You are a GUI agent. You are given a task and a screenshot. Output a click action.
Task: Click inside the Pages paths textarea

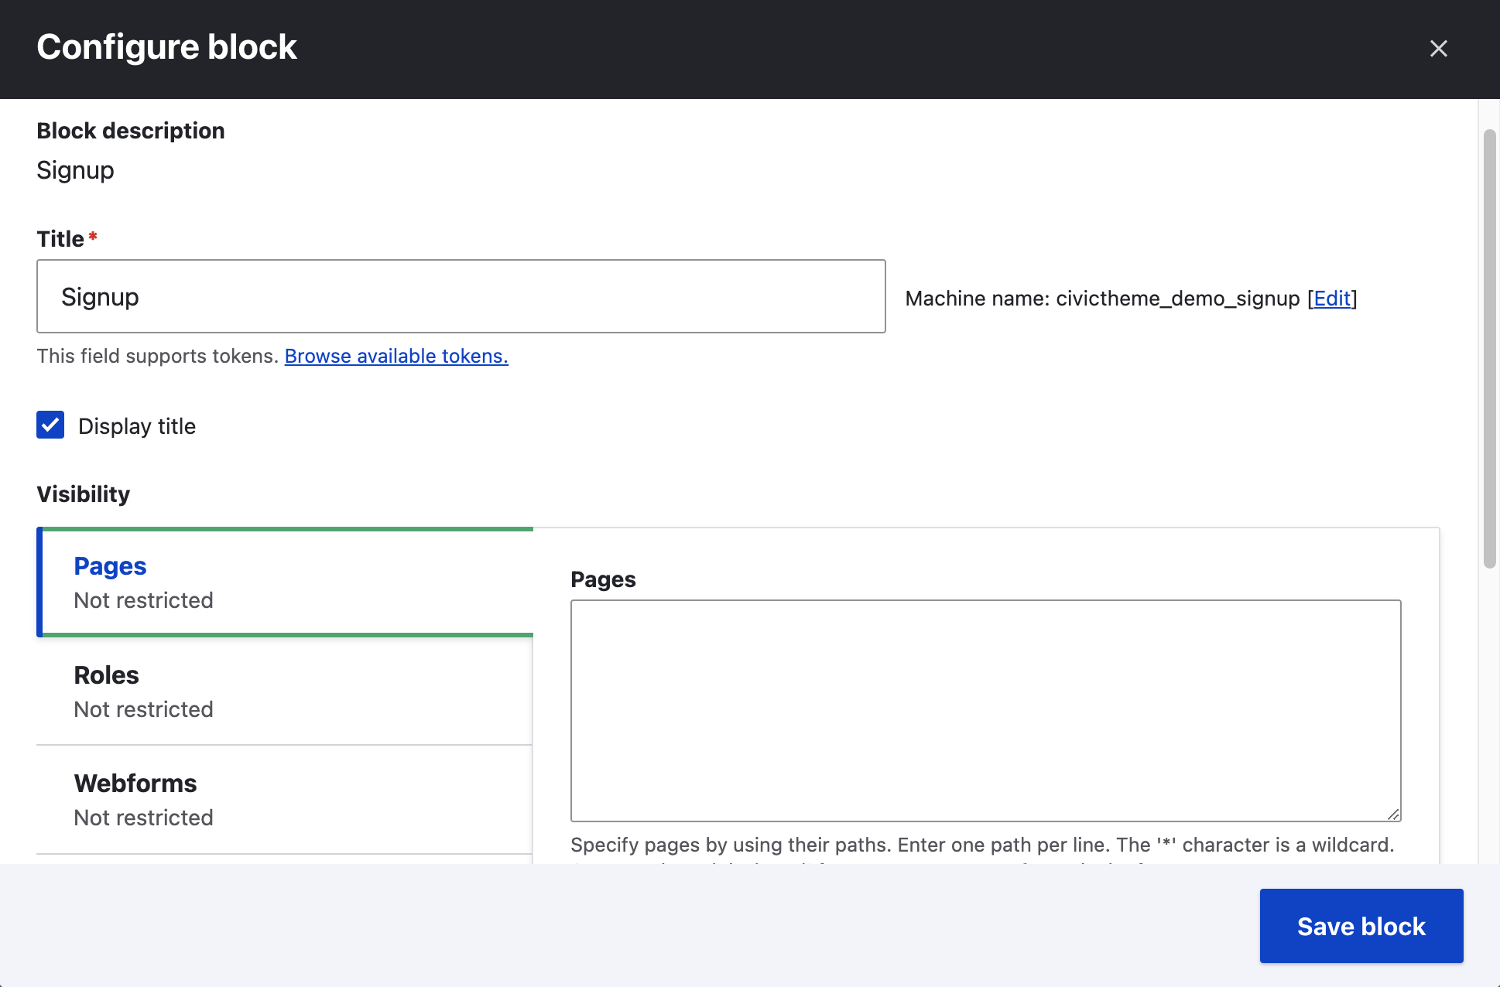tap(985, 710)
